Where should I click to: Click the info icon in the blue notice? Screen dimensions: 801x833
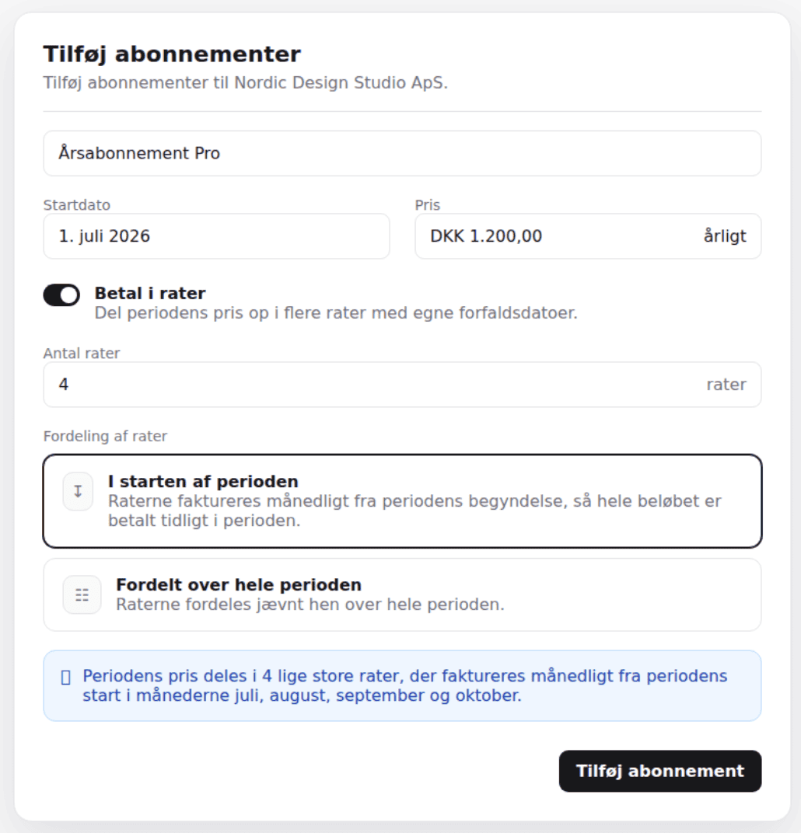pyautogui.click(x=66, y=678)
